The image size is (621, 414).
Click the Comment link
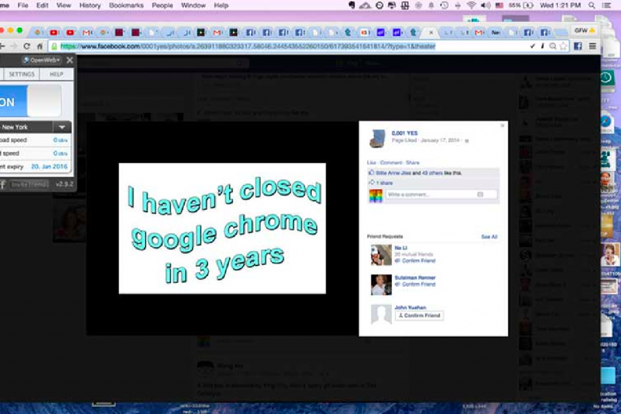pos(391,162)
